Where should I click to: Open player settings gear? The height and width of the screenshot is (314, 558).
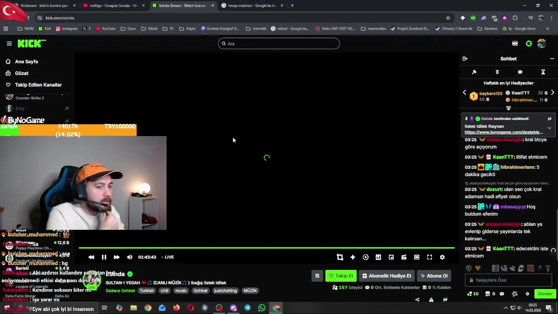pyautogui.click(x=442, y=257)
